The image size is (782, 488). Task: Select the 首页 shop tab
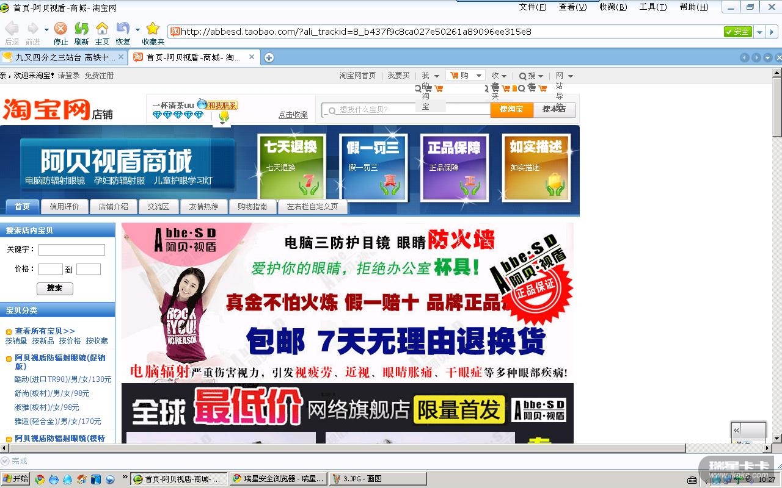pos(23,206)
